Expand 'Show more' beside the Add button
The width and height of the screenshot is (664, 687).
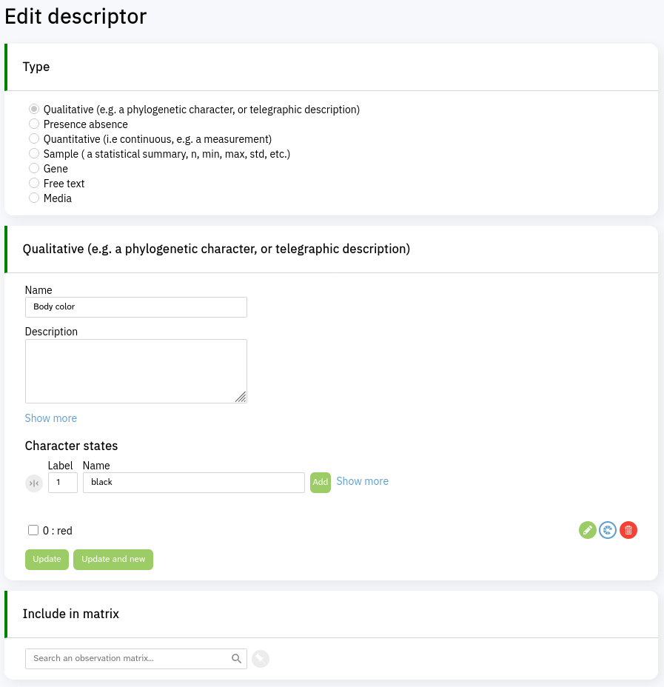(362, 481)
